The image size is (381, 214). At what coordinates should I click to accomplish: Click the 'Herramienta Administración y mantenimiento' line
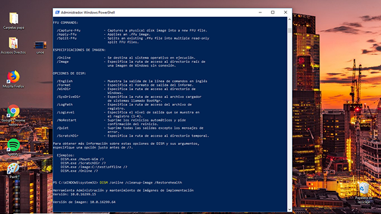pyautogui.click(x=123, y=190)
